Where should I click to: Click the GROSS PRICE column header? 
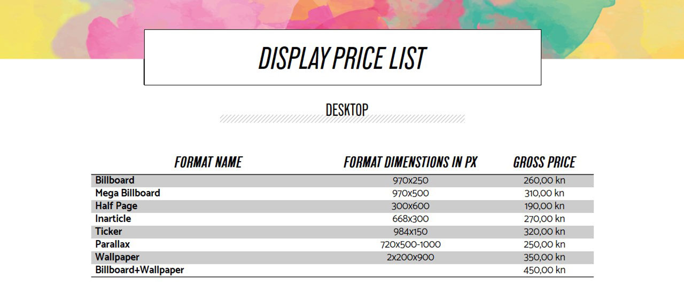[x=544, y=162]
